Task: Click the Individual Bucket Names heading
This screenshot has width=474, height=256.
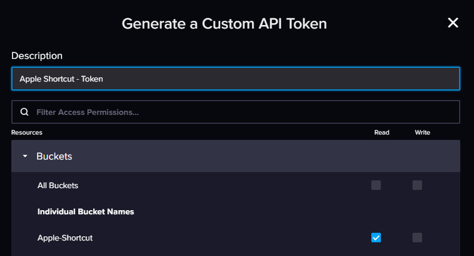Action: (86, 212)
